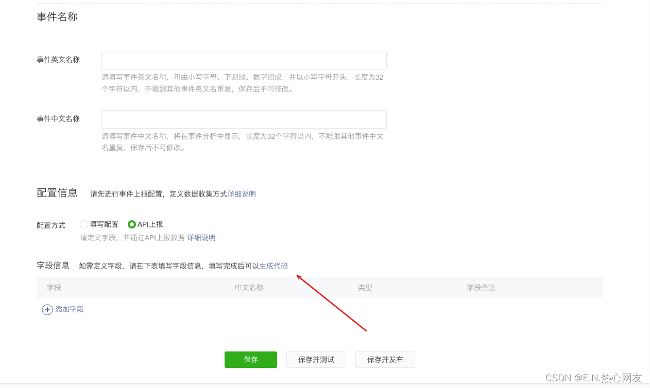Click the 事件英文名称 input field
The width and height of the screenshot is (650, 388).
pyautogui.click(x=244, y=60)
